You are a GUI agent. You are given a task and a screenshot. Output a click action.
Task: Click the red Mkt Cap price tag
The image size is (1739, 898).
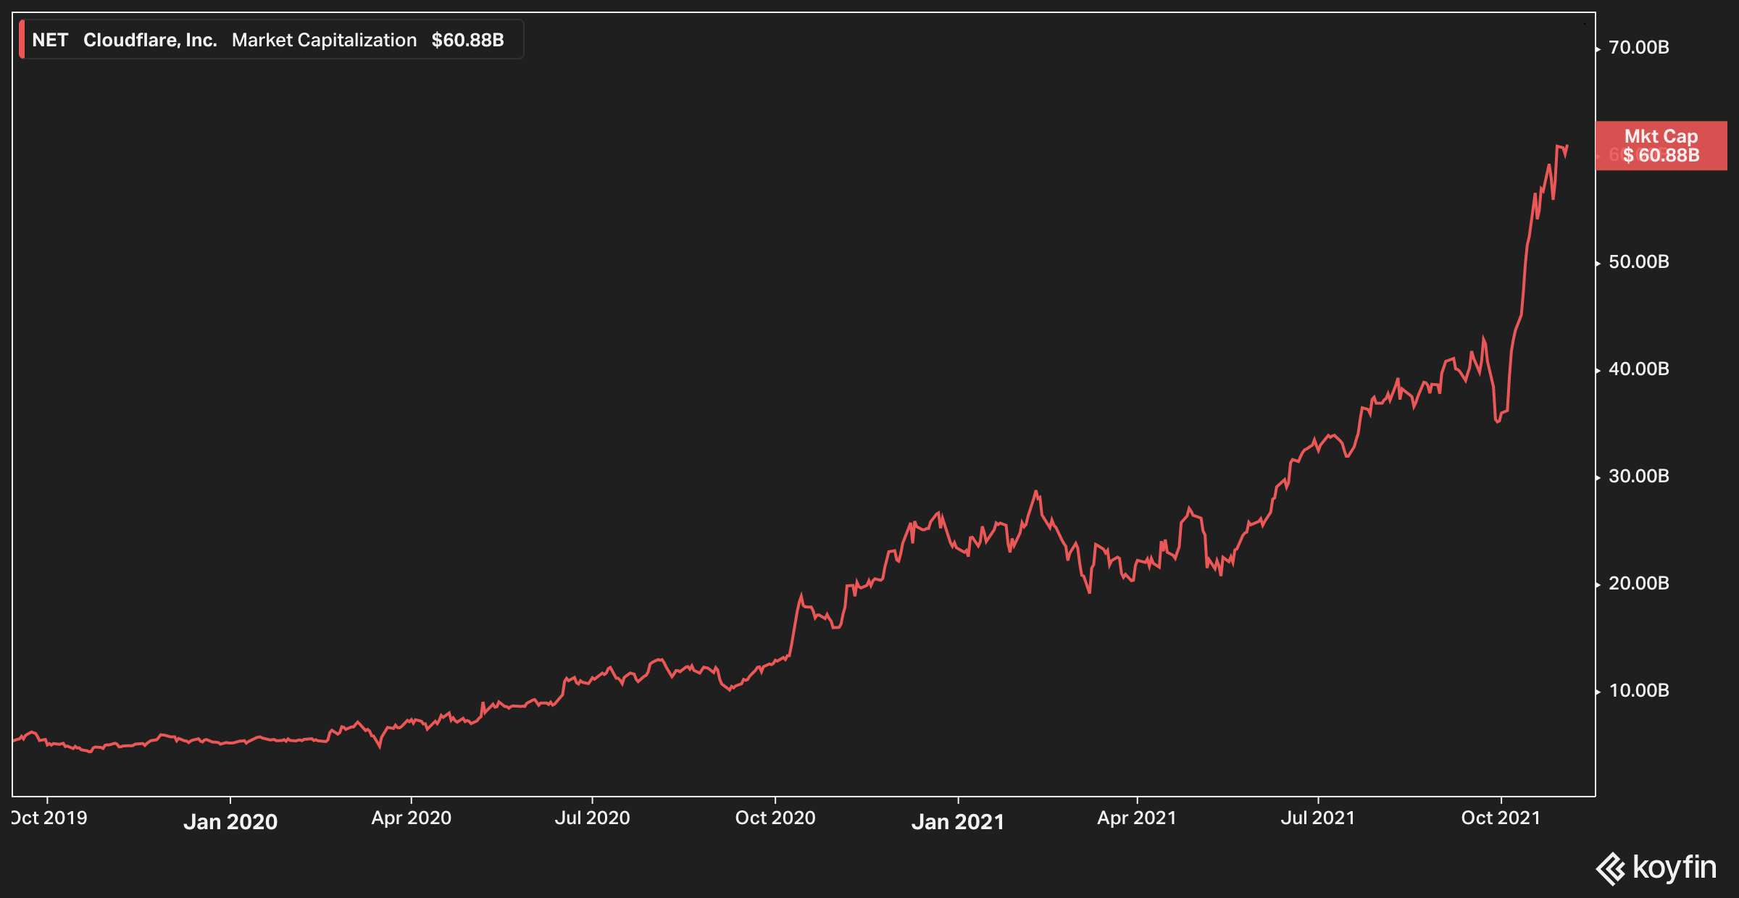[x=1661, y=146]
